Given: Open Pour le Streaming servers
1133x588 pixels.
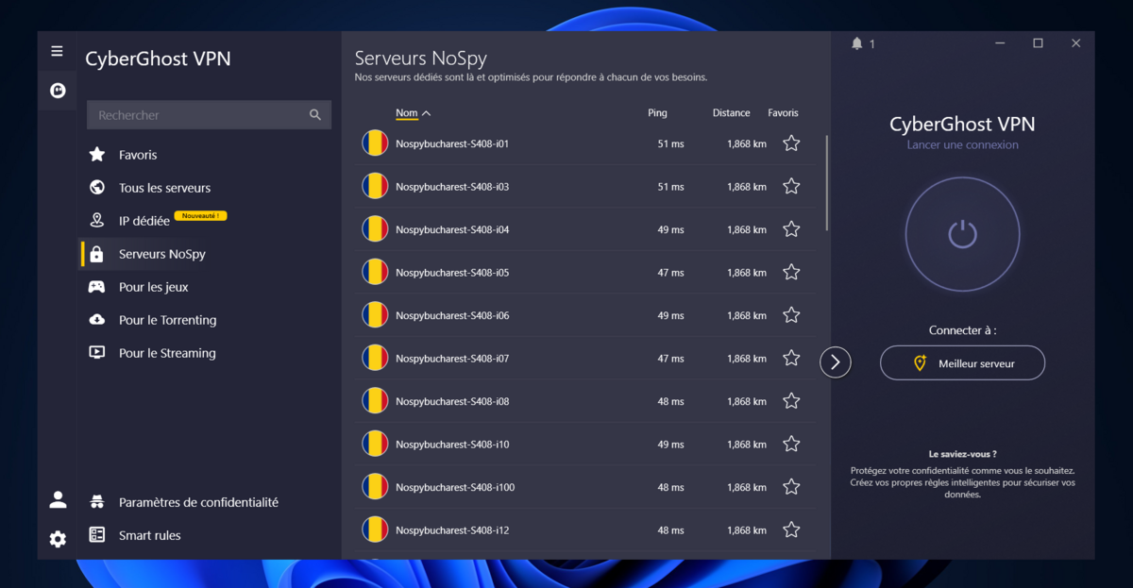Looking at the screenshot, I should (167, 353).
